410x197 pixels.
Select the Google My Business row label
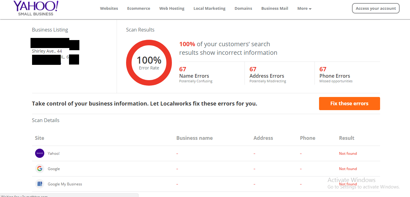[x=65, y=184]
